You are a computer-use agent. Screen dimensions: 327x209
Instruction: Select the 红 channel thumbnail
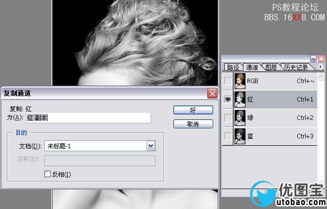pyautogui.click(x=240, y=100)
